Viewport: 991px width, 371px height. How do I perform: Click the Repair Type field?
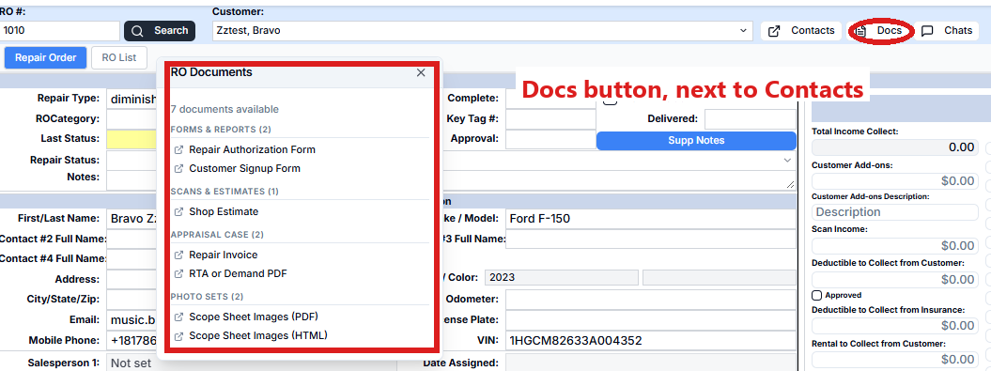(132, 99)
